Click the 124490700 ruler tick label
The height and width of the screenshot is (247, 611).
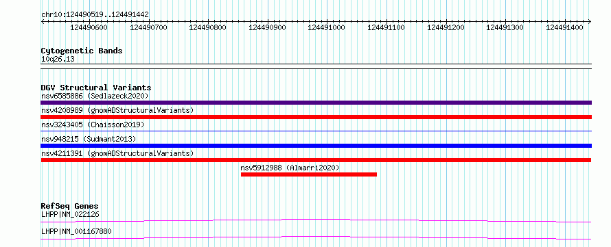pyautogui.click(x=148, y=27)
